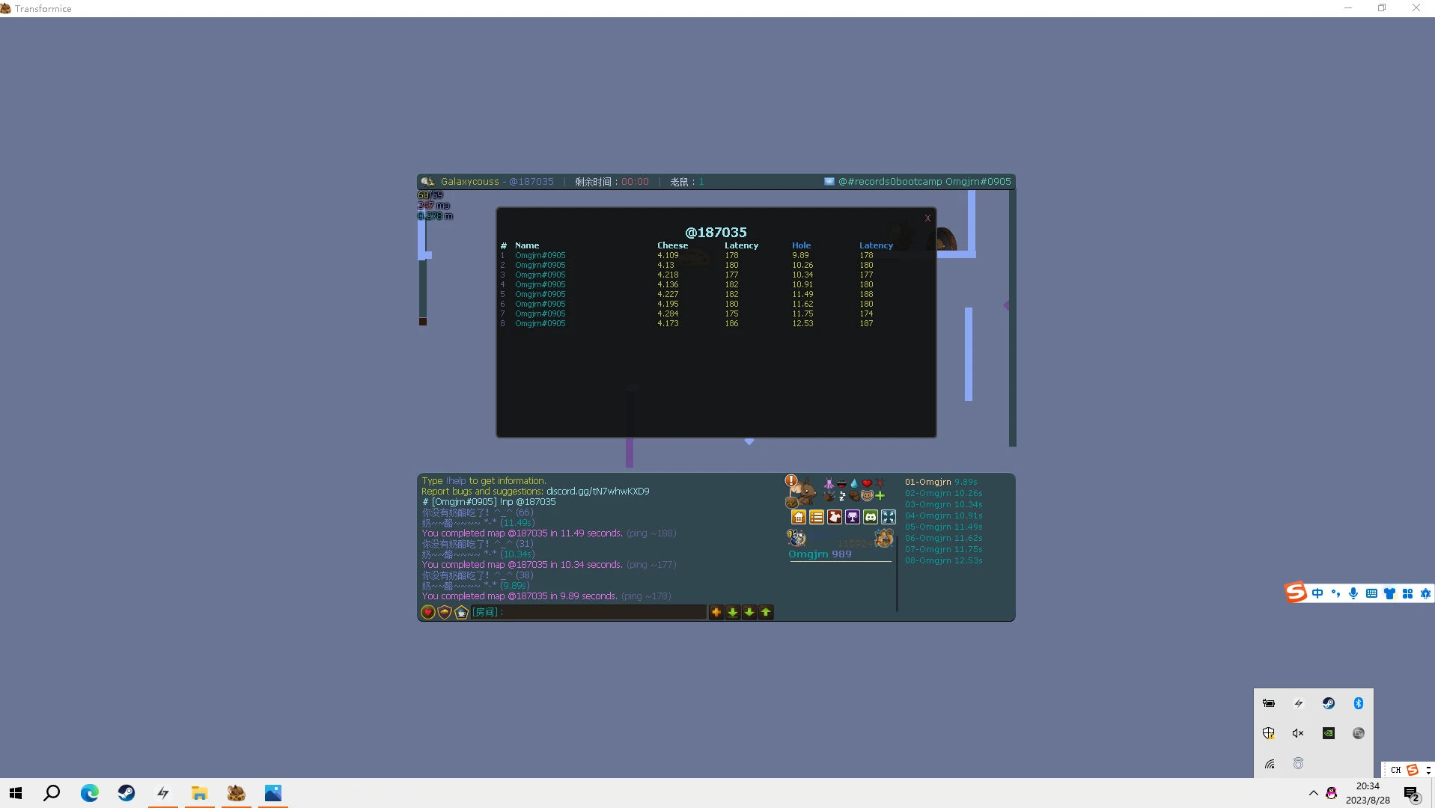Click hole time 12.53 in records table
1435x808 pixels.
[x=802, y=323]
